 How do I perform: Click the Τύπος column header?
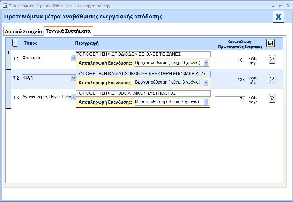point(31,43)
